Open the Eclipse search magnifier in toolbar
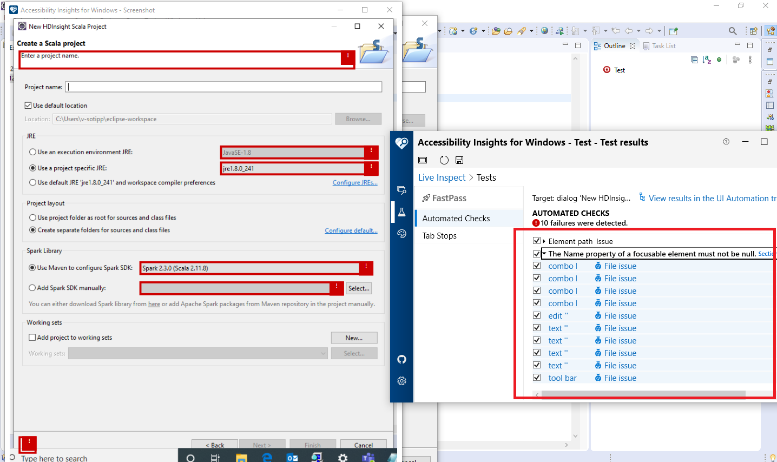Viewport: 777px width, 462px height. (x=732, y=31)
